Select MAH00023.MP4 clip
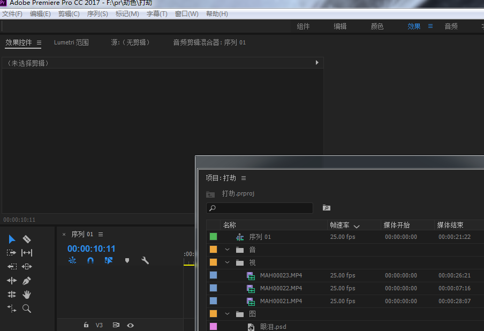The image size is (484, 331). point(281,275)
